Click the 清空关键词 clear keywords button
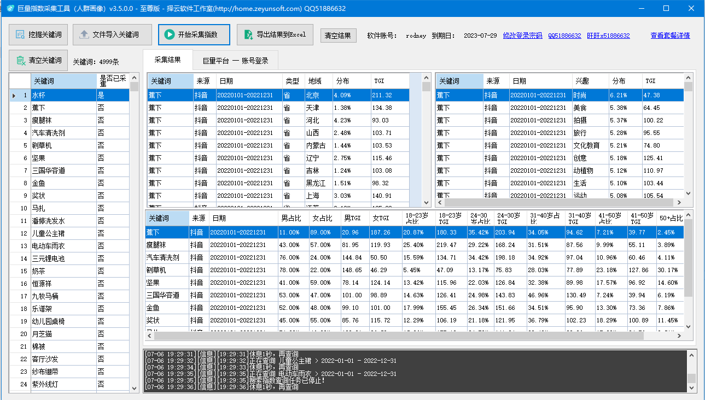 click(38, 60)
